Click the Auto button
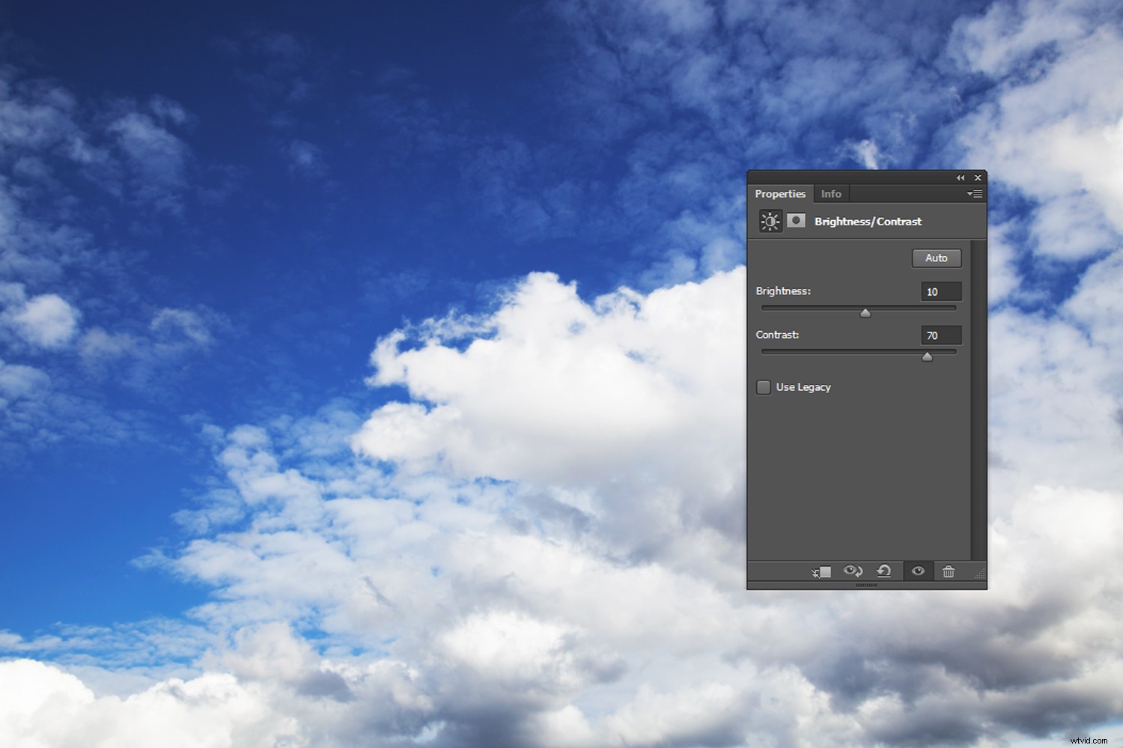This screenshot has height=748, width=1123. pos(936,258)
